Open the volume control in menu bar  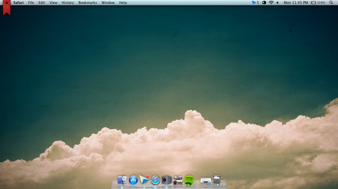[278, 3]
